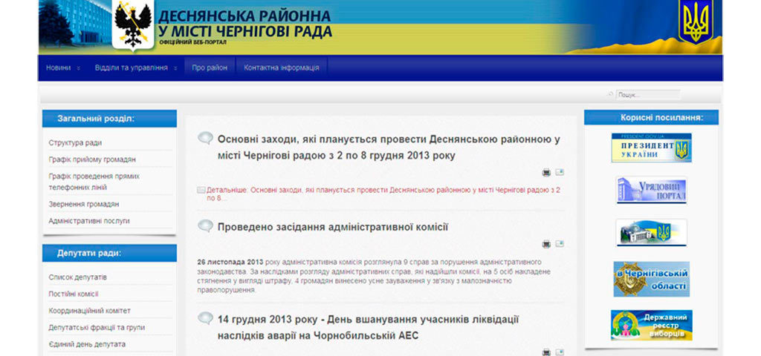Click the '26 листопада 2013' bold date text
Viewport: 761px width, 356px height.
click(230, 262)
